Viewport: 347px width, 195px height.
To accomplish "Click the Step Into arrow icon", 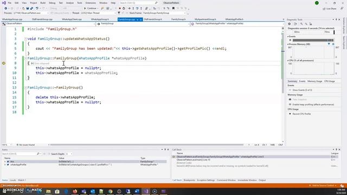I will pos(133,9).
